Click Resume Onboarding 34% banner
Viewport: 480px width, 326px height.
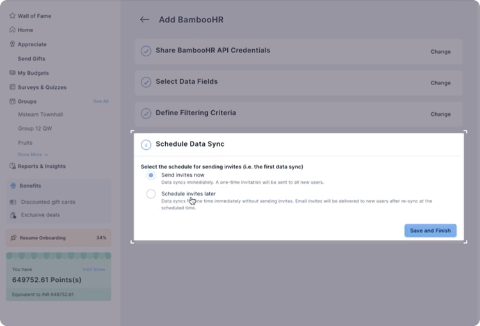[x=58, y=238]
